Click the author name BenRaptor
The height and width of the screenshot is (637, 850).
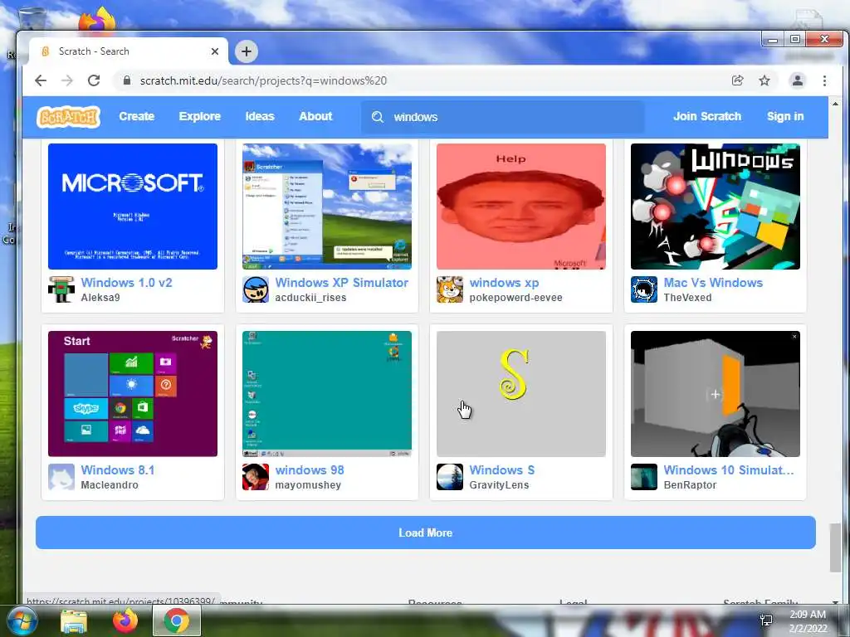click(690, 484)
